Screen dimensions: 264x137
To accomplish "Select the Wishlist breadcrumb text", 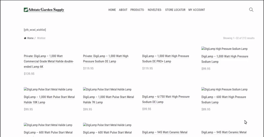I will point(41,38).
